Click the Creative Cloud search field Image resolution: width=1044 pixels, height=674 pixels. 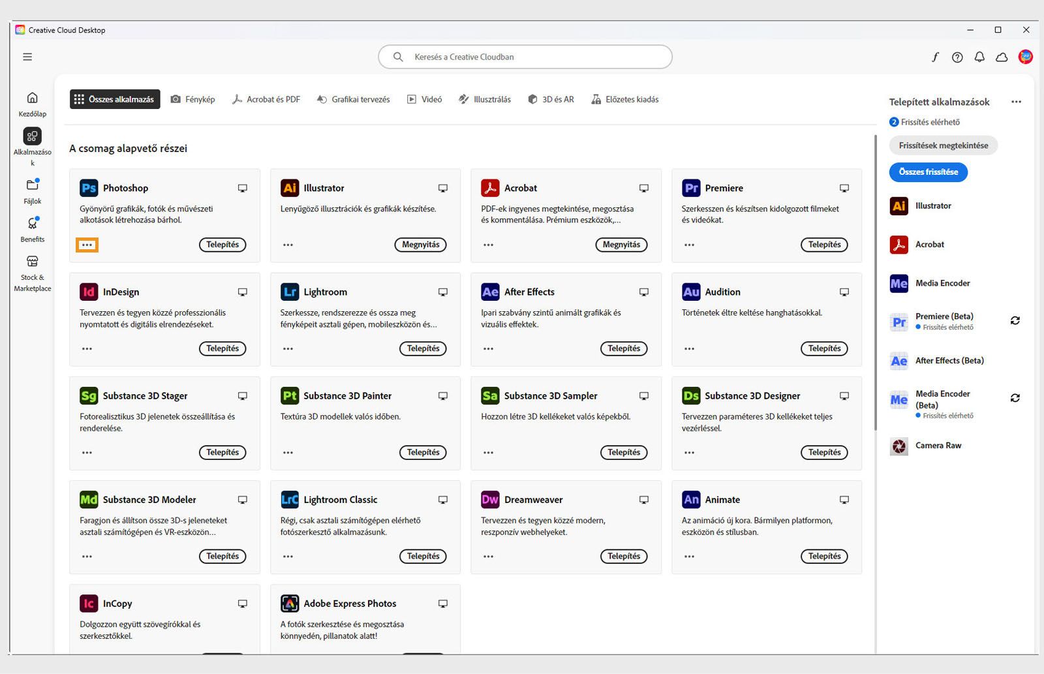pyautogui.click(x=525, y=57)
